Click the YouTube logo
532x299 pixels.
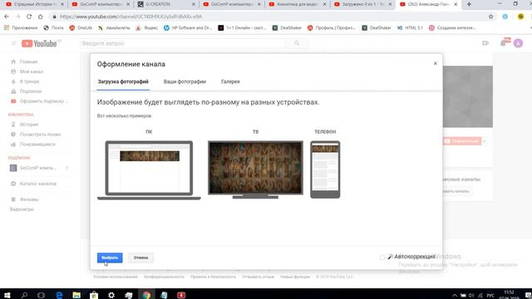tap(39, 43)
